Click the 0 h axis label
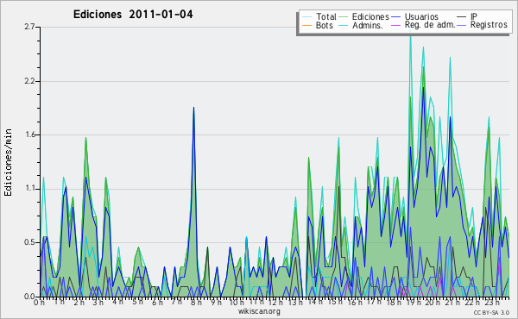Image resolution: width=518 pixels, height=319 pixels. (39, 302)
